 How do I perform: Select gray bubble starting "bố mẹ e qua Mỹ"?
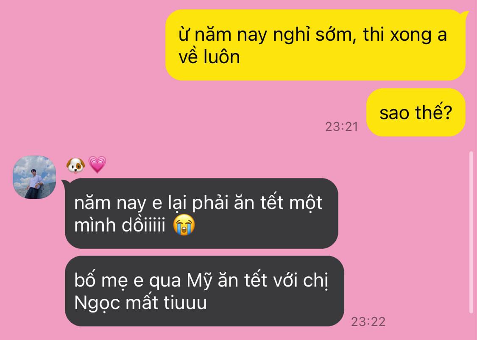pyautogui.click(x=204, y=291)
